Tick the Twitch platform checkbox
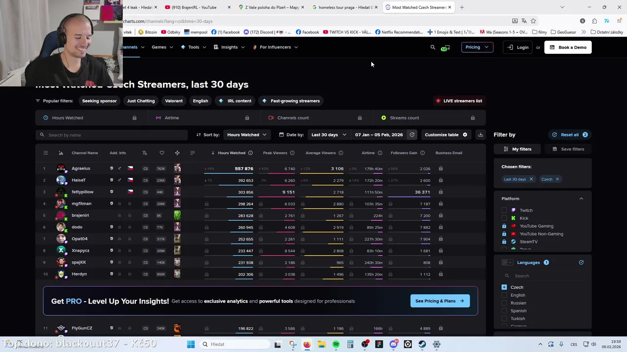This screenshot has width=627, height=352. (504, 210)
